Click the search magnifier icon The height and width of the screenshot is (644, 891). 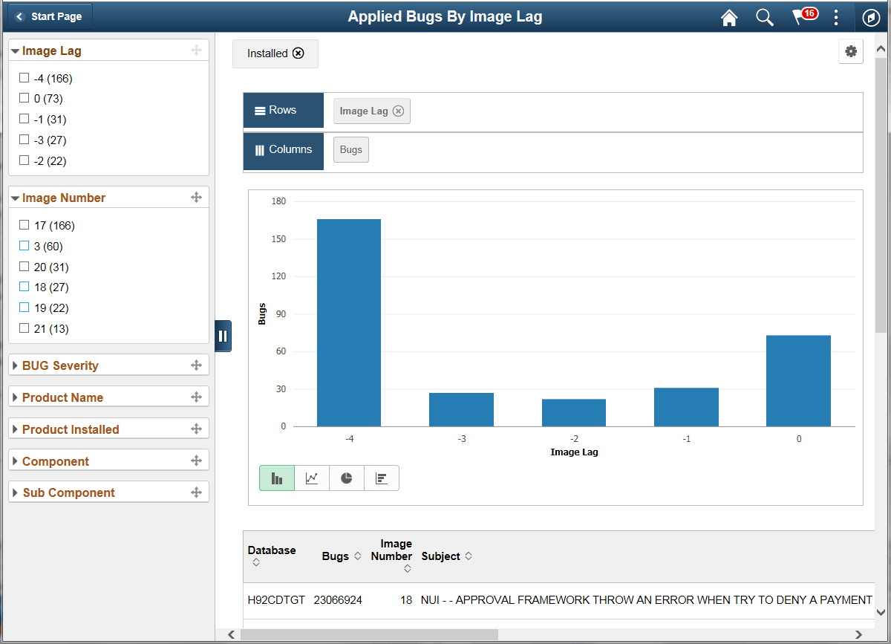click(764, 17)
